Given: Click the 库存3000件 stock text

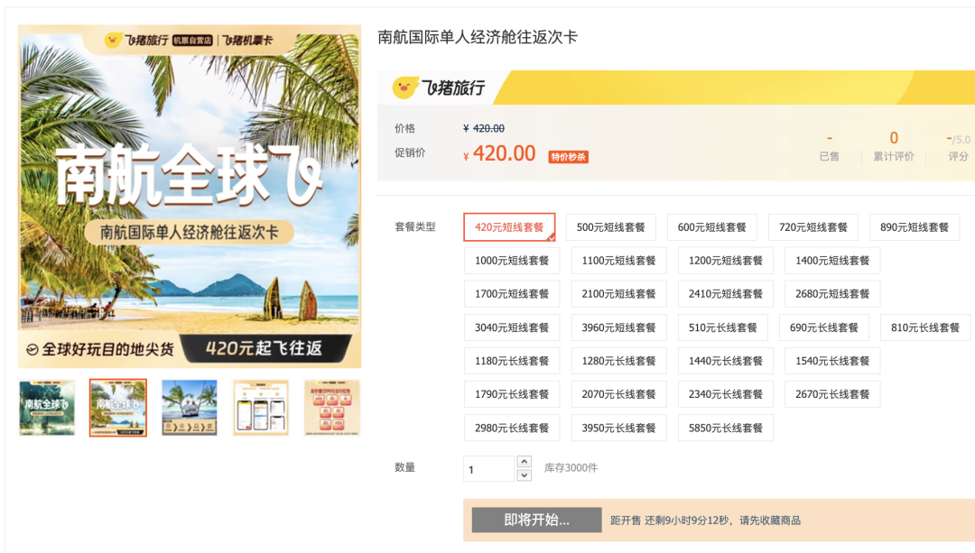Looking at the screenshot, I should click(571, 468).
